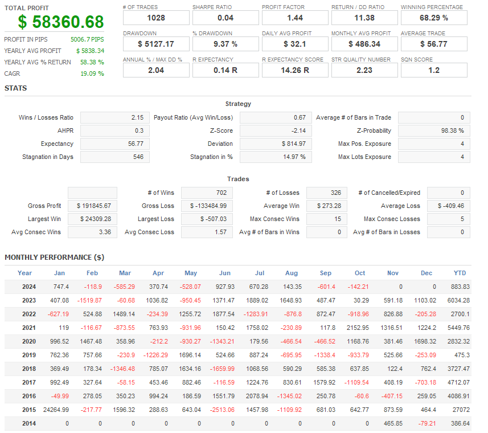Click the 2023 Feb cell -1519.87
The image size is (488, 433).
pyautogui.click(x=89, y=301)
